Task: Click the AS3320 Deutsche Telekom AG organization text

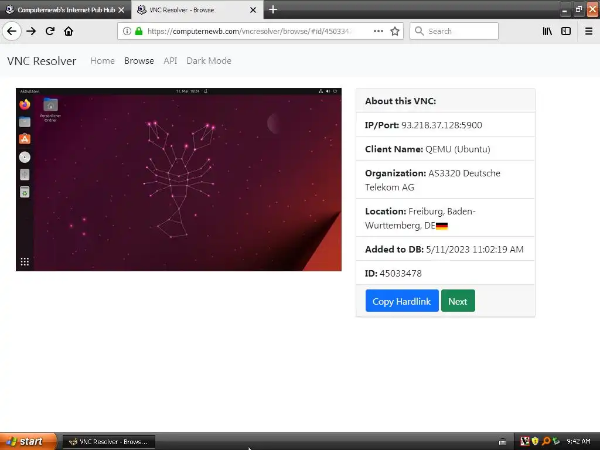Action: tap(432, 180)
